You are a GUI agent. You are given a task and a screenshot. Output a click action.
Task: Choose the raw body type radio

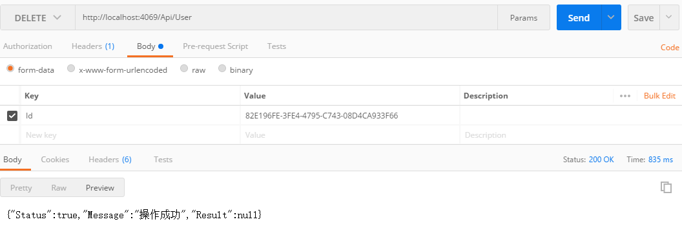click(184, 68)
